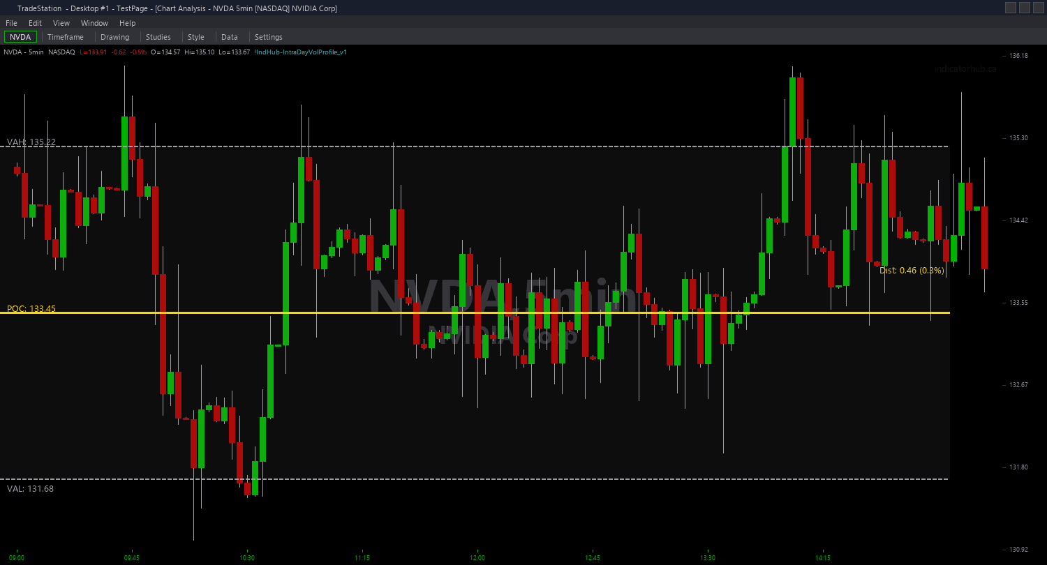Screen dimensions: 1047x565
Task: Open chart Settings from the toolbar
Action: click(x=268, y=36)
